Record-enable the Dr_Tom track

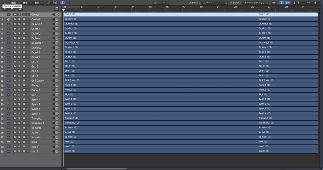click(24, 38)
